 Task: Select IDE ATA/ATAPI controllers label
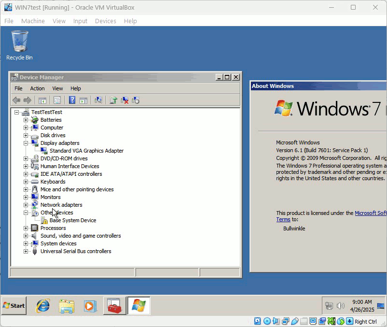[71, 174]
